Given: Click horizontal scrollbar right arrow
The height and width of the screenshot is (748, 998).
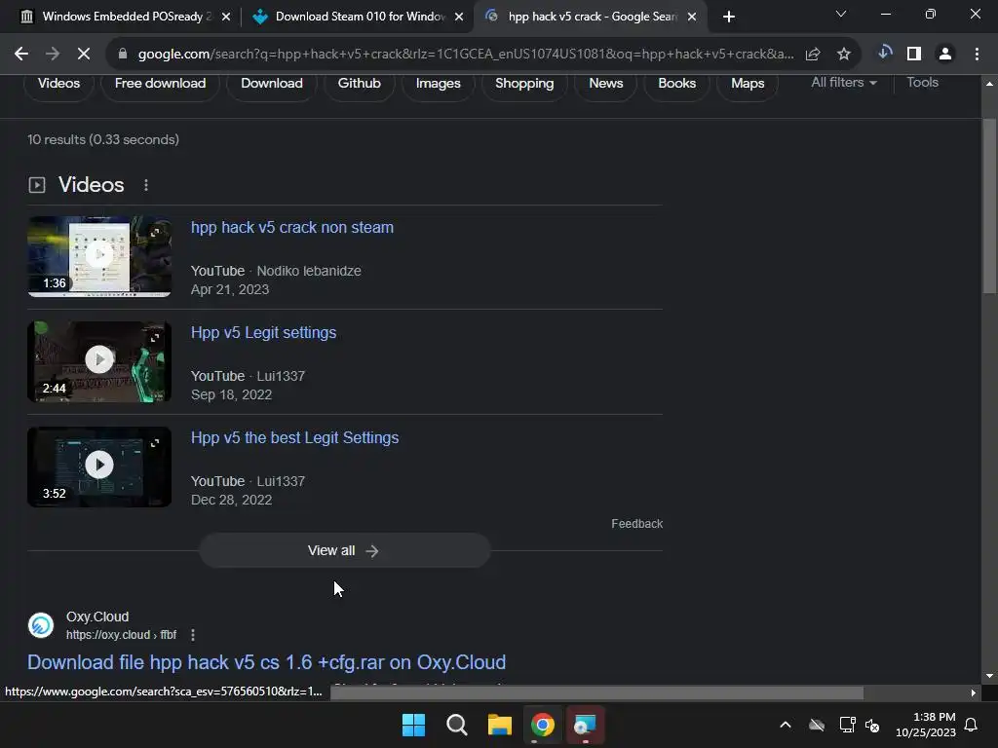Looking at the screenshot, I should [974, 692].
